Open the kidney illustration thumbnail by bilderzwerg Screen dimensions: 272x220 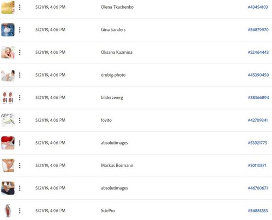[8, 98]
